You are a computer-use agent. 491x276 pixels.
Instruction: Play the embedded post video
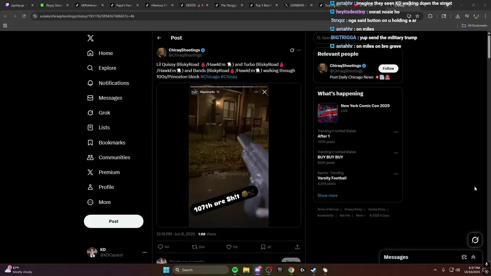point(229,155)
